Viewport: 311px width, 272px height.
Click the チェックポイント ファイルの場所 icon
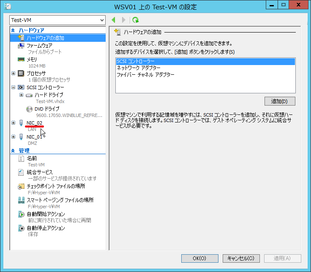click(21, 186)
